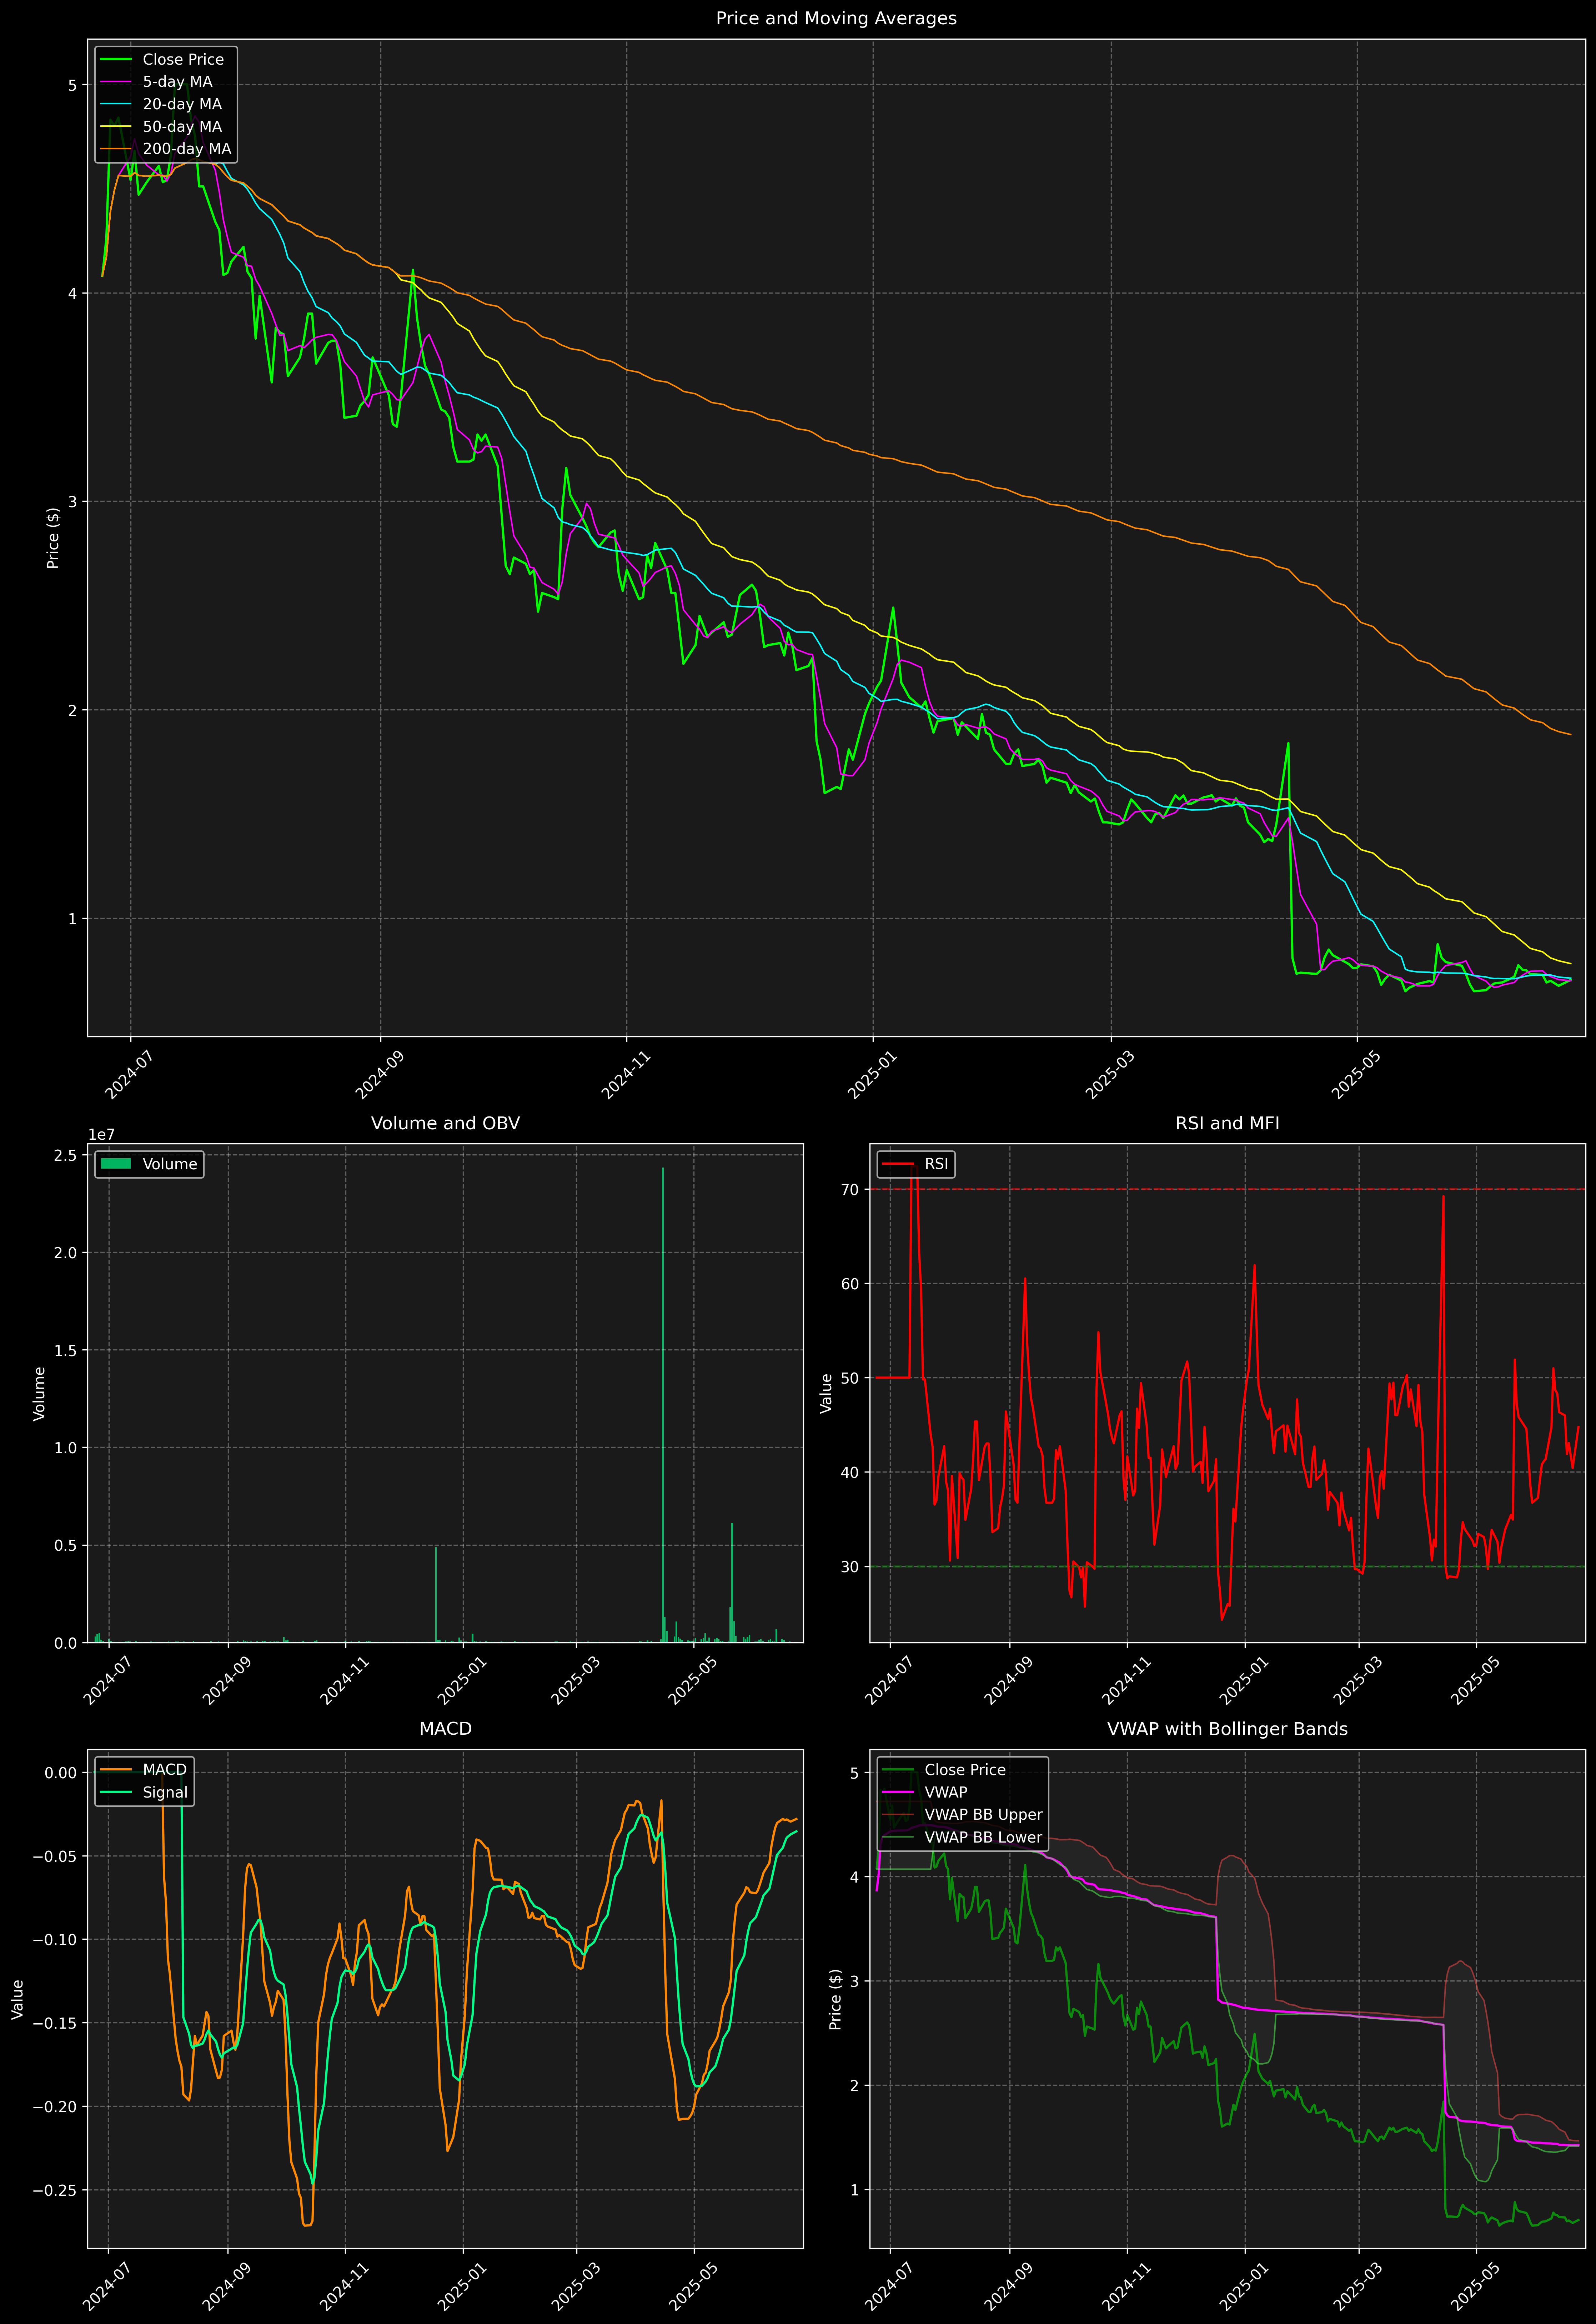This screenshot has height=2324, width=1596.
Task: Click y-axis tick '3' on top price chart
Action: pyautogui.click(x=72, y=502)
